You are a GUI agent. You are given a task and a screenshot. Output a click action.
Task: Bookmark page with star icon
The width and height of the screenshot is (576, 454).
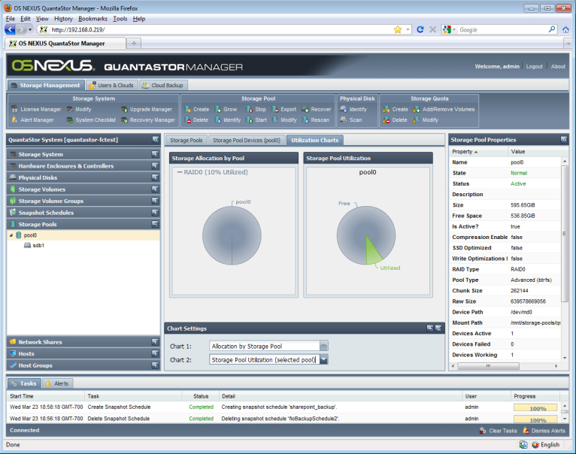(398, 29)
